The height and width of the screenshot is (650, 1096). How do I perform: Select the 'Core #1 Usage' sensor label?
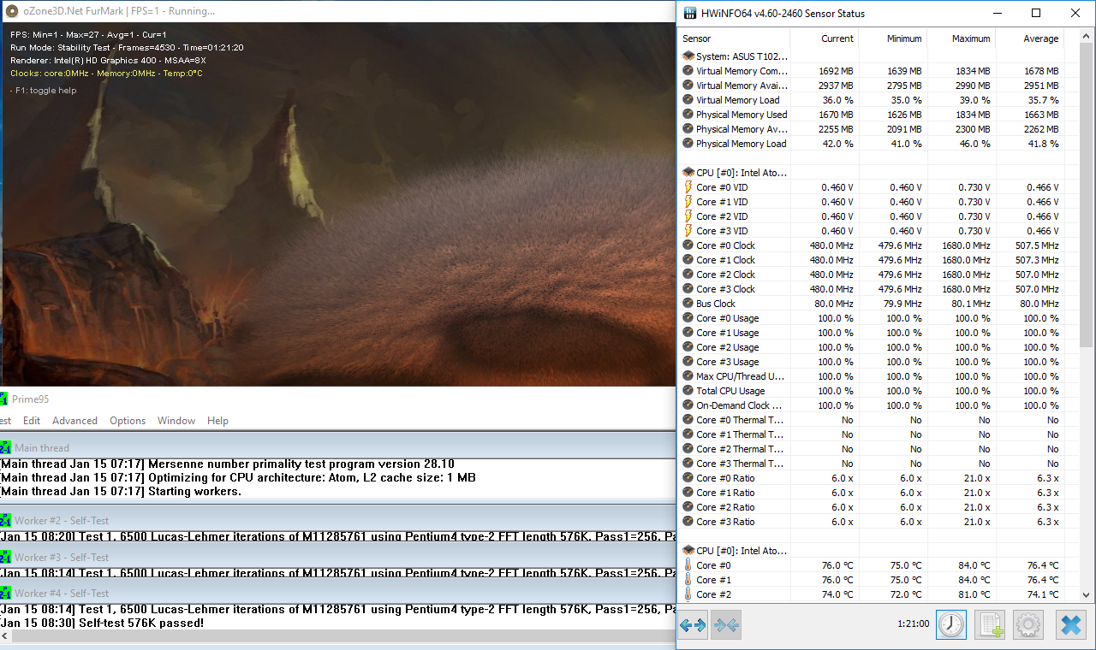pyautogui.click(x=727, y=333)
